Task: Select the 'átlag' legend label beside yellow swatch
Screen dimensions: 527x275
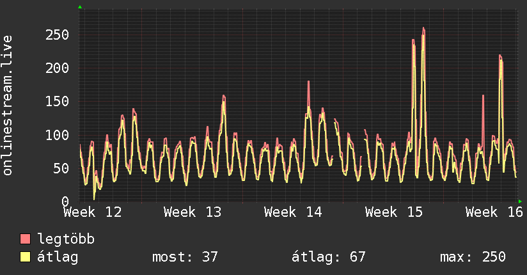Action: pyautogui.click(x=58, y=257)
